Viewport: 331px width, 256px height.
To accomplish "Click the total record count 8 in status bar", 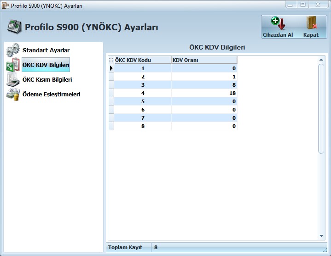I will click(156, 247).
